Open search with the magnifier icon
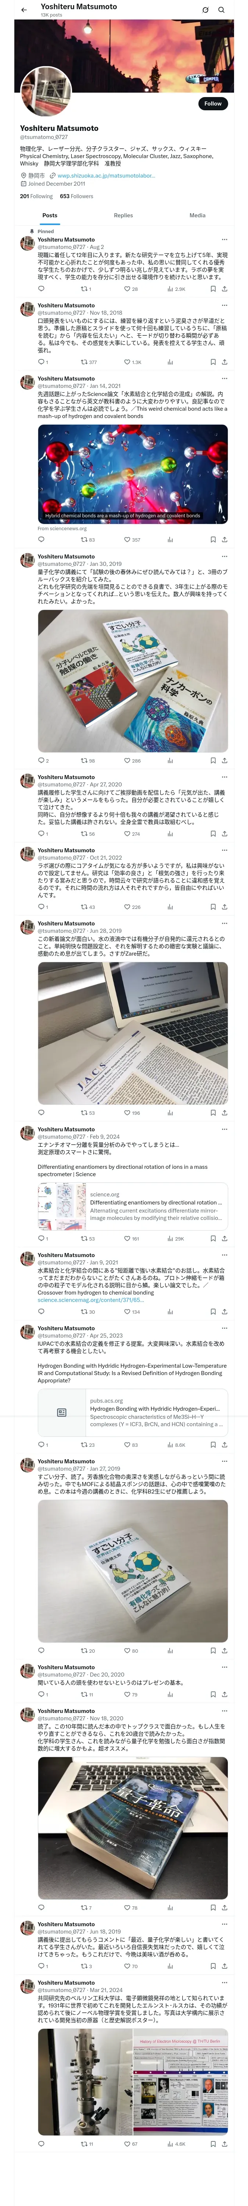Screen dimensions: 248x2206 (222, 10)
